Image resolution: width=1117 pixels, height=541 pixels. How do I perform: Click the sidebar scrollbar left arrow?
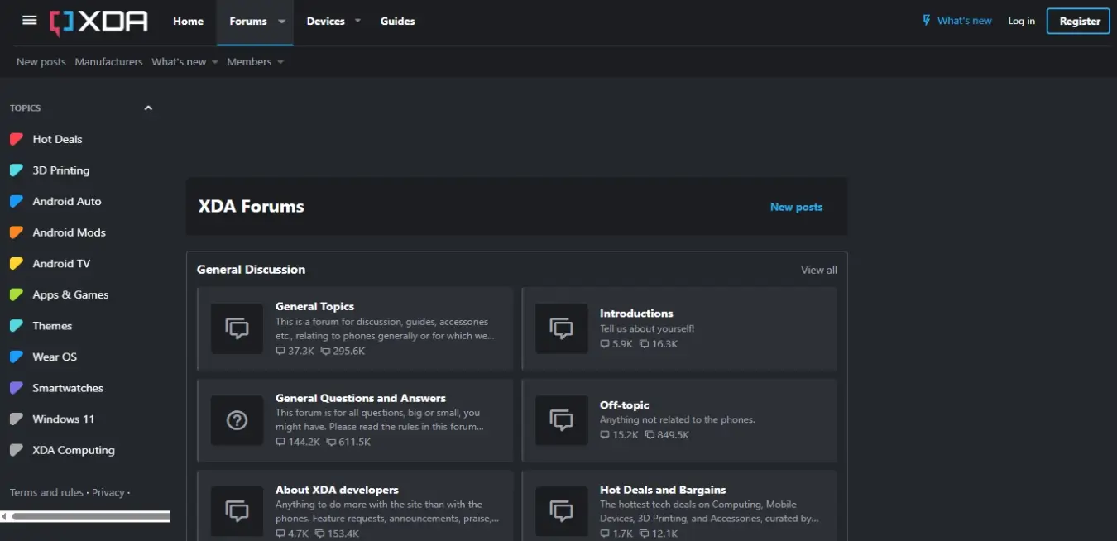pyautogui.click(x=4, y=516)
